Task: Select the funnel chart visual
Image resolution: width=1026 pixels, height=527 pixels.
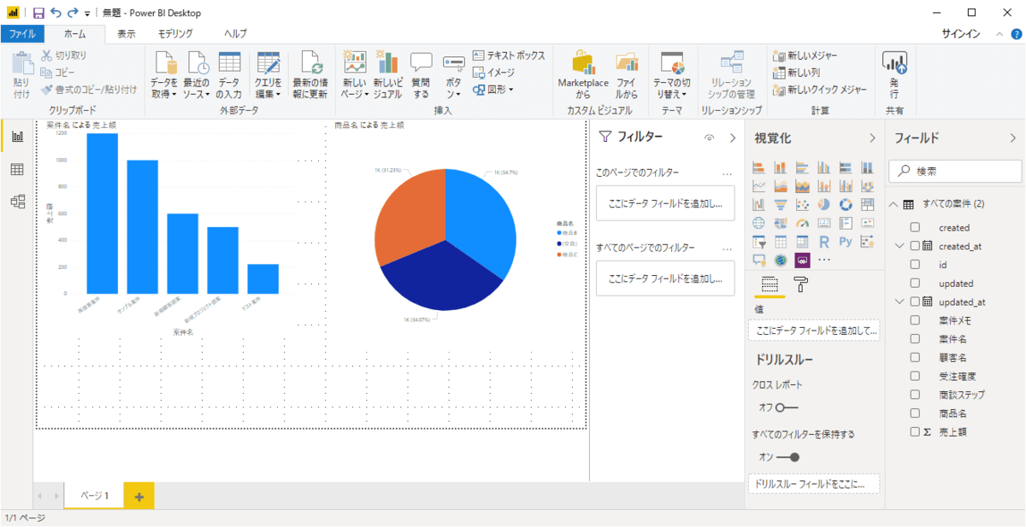Action: (780, 204)
